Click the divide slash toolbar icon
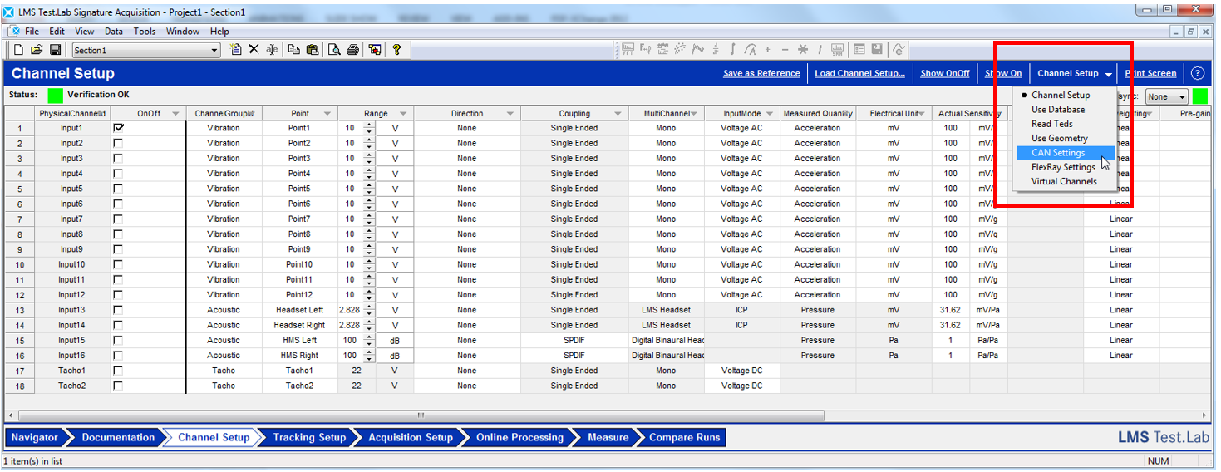Viewport: 1221px width, 472px height. click(820, 50)
